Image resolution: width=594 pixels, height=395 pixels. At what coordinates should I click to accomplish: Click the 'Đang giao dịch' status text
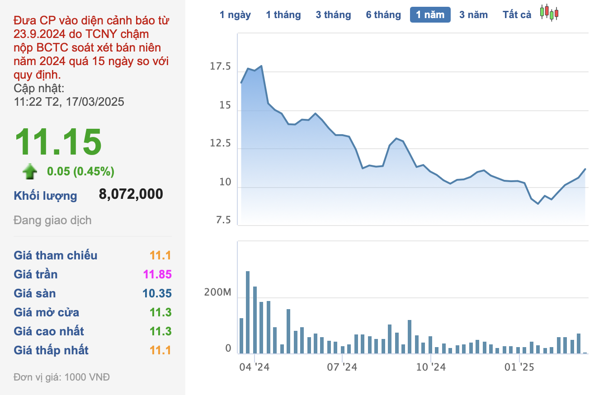click(52, 221)
